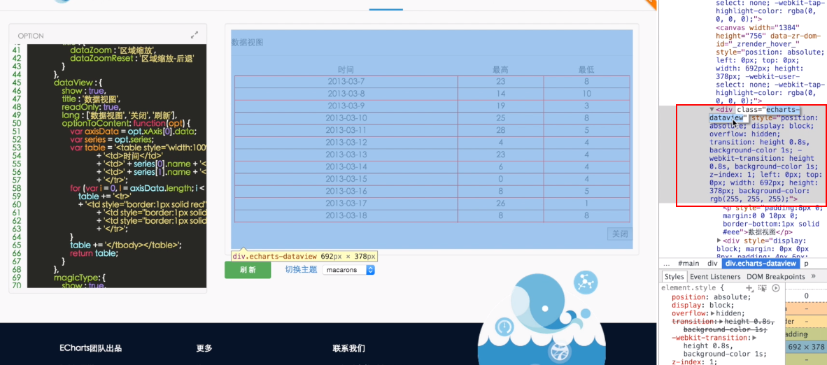Image resolution: width=827 pixels, height=365 pixels.
Task: Click the div.echarts-dataview size tooltip label
Action: click(x=304, y=256)
